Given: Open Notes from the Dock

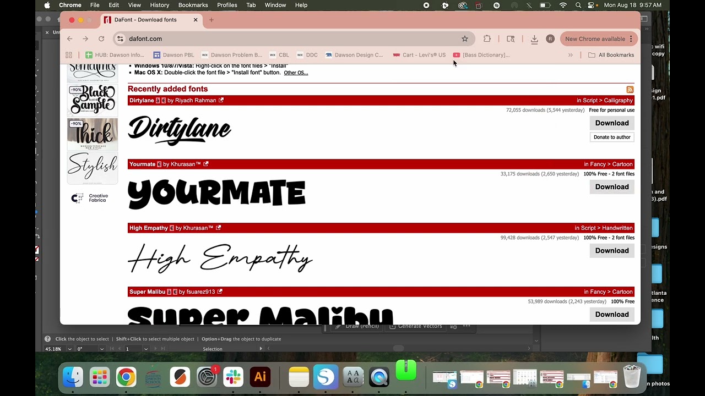Looking at the screenshot, I should [x=299, y=377].
